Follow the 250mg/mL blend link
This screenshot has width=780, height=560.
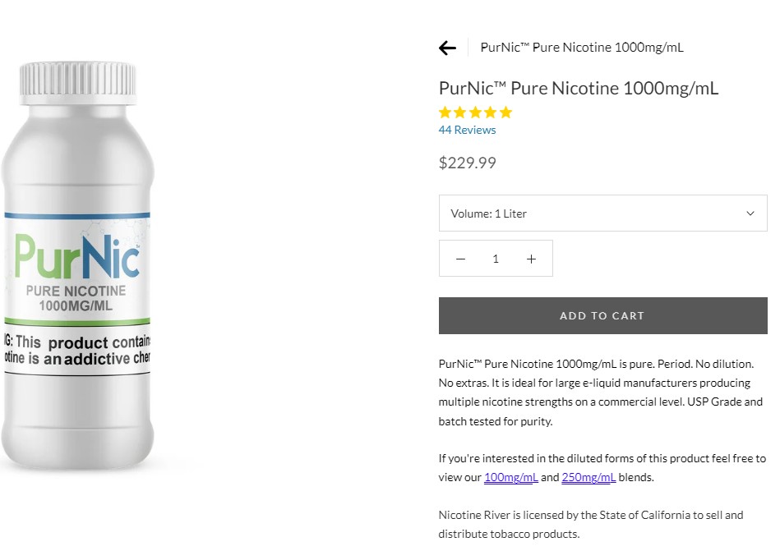point(588,477)
